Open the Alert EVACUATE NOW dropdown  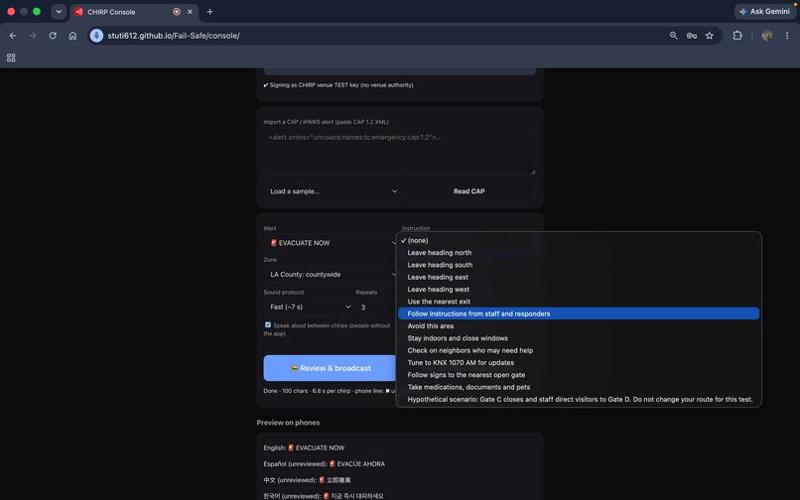click(331, 243)
